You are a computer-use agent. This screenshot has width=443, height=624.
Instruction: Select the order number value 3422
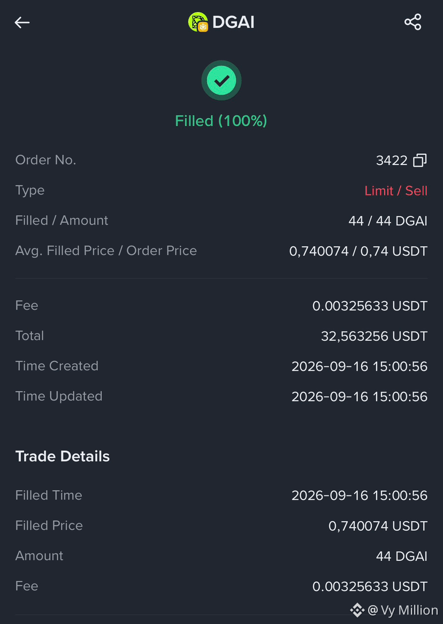pyautogui.click(x=392, y=160)
